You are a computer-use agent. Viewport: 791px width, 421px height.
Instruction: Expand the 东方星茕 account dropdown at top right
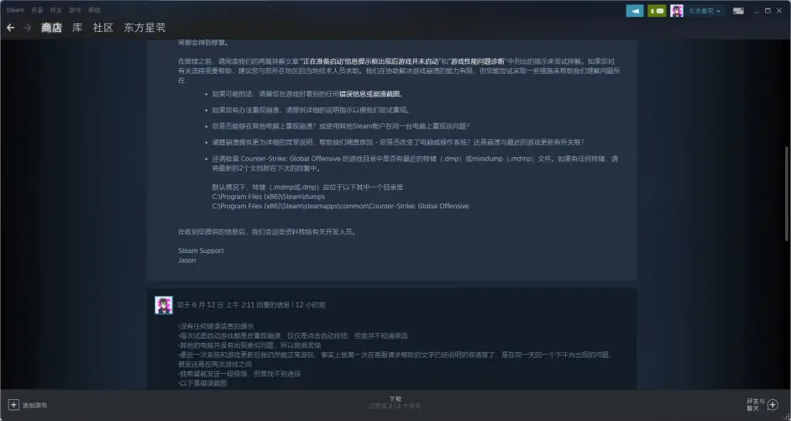click(705, 11)
